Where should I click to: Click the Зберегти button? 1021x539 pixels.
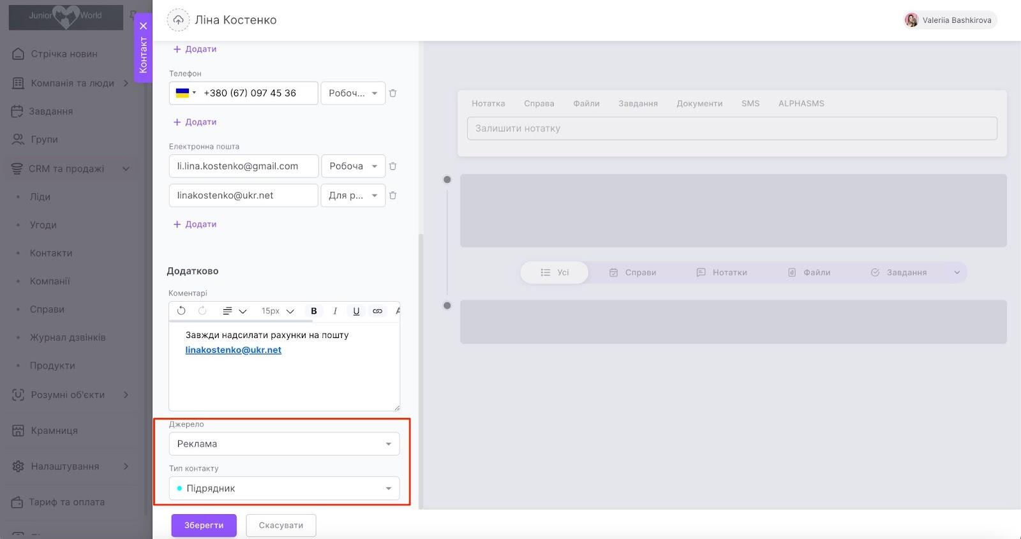click(204, 526)
